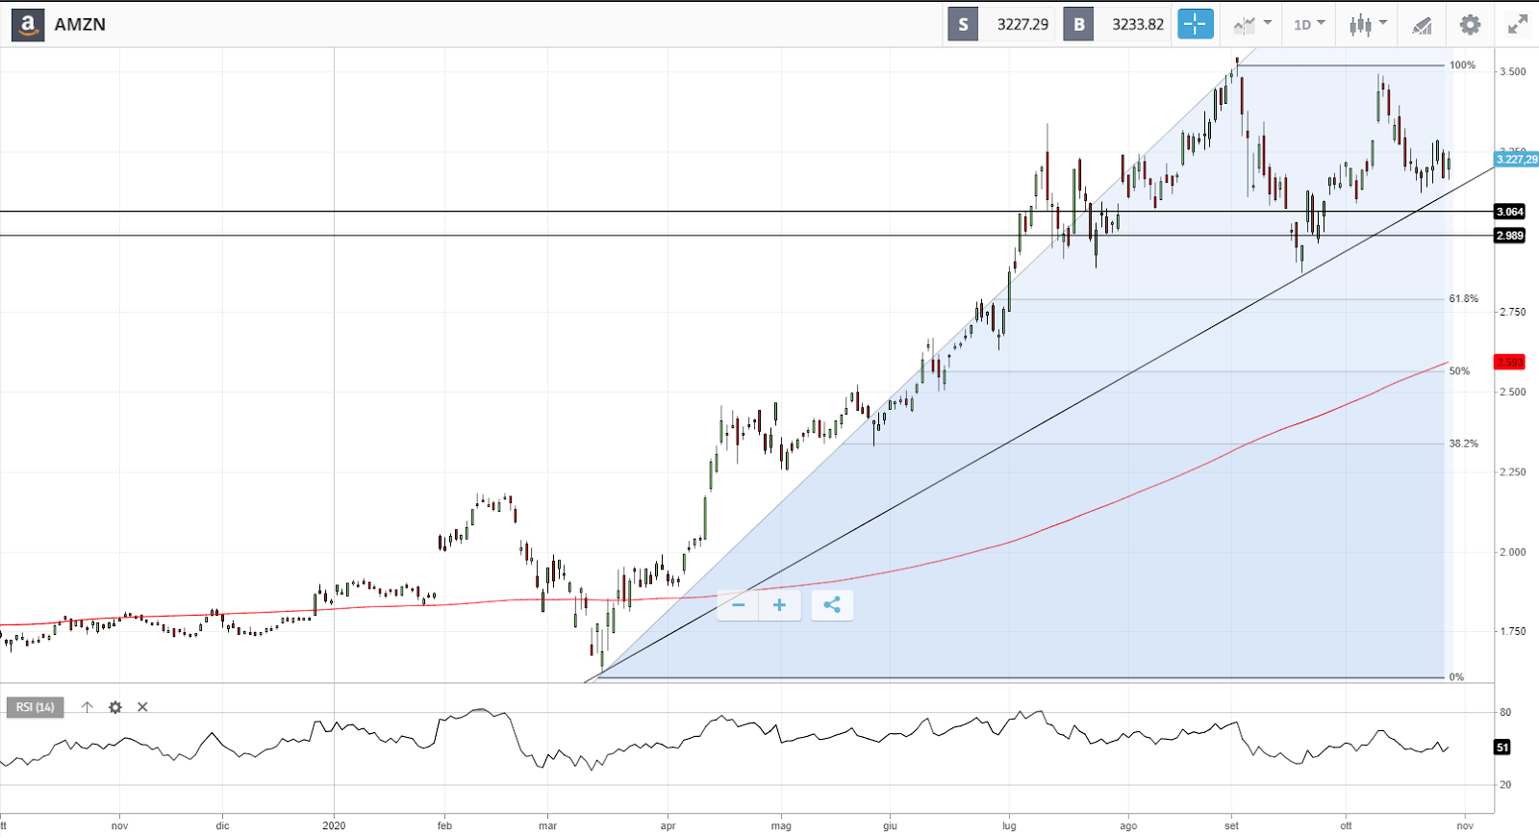Screen dimensions: 1539x837
Task: Click the 100% Fibonacci level label
Action: tap(1462, 65)
